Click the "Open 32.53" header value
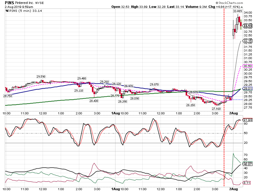 pyautogui.click(x=120, y=7)
